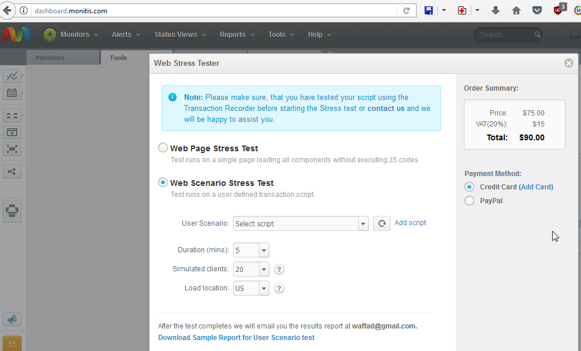Click the blue info icon in the note
This screenshot has width=581, height=351.
[x=173, y=97]
